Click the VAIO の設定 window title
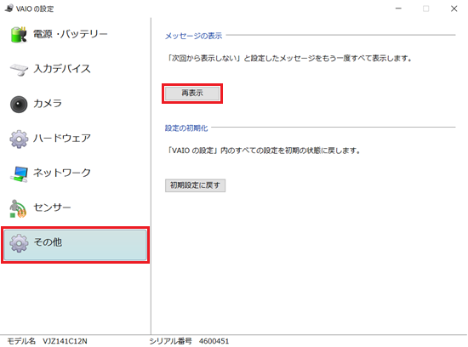The height and width of the screenshot is (347, 468). click(x=35, y=9)
